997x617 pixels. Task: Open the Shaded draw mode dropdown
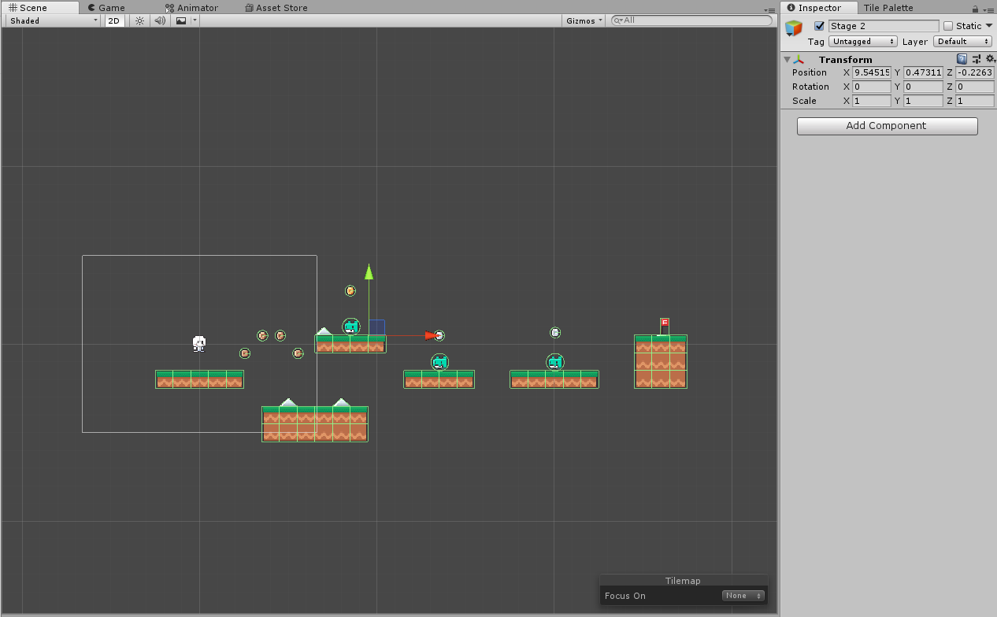point(53,21)
